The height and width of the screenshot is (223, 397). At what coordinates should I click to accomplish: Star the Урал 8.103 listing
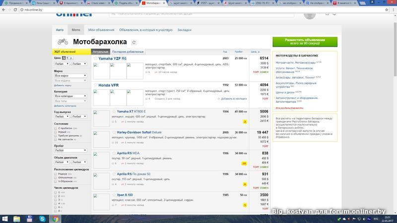click(x=114, y=195)
